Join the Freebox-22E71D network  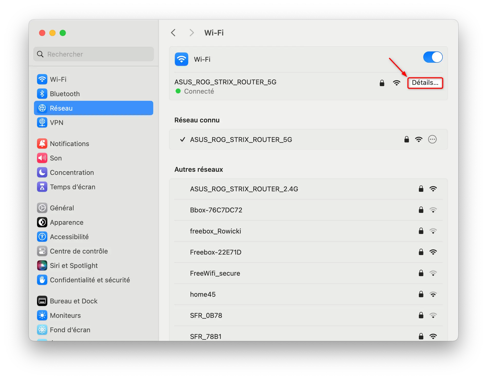[x=309, y=252]
